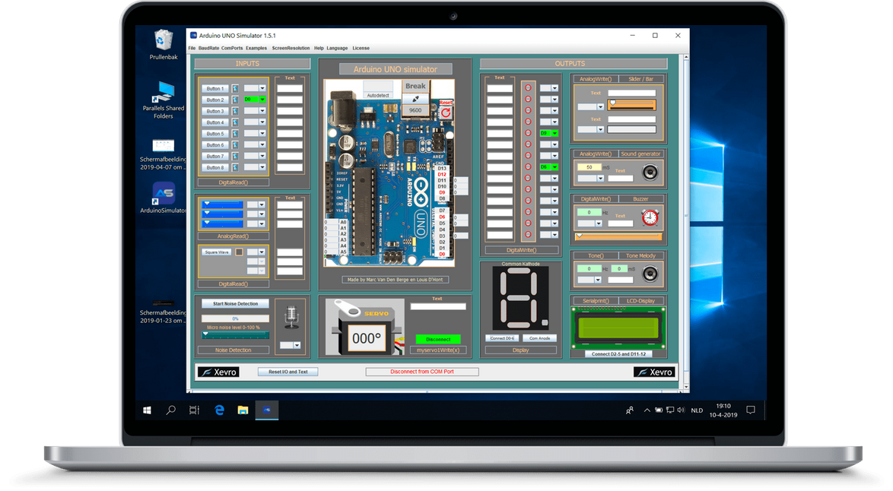
Task: Click the latch toggle beside Button 4
Action: pyautogui.click(x=235, y=122)
